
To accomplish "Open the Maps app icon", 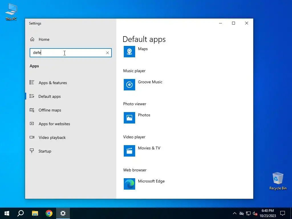I will coord(129,52).
